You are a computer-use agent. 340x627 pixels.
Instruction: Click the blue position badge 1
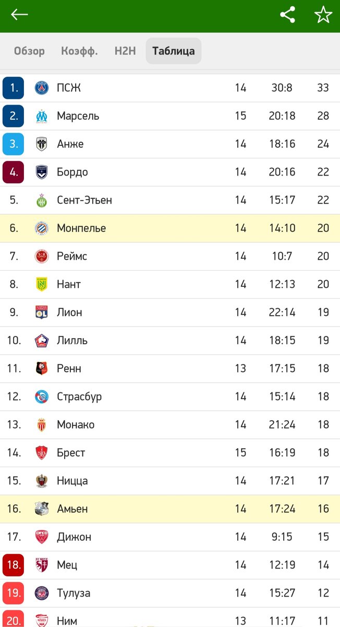tap(14, 88)
